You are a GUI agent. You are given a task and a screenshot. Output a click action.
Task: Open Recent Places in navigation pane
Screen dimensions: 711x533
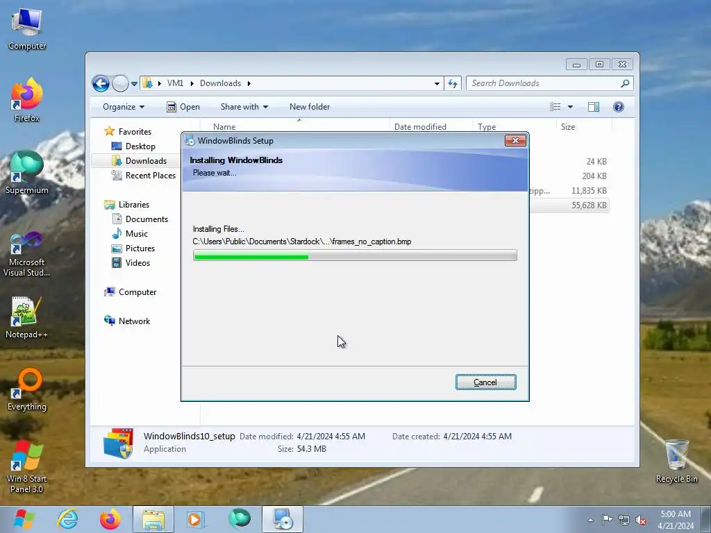coord(144,176)
